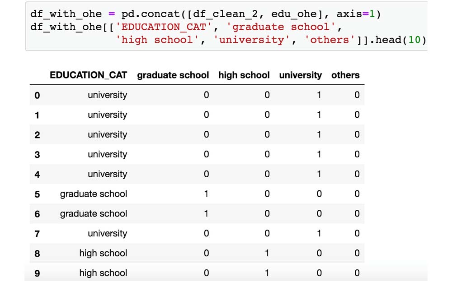The height and width of the screenshot is (281, 452).
Task: Click EDUCATION_CAT cell in row 7
Action: (x=107, y=234)
